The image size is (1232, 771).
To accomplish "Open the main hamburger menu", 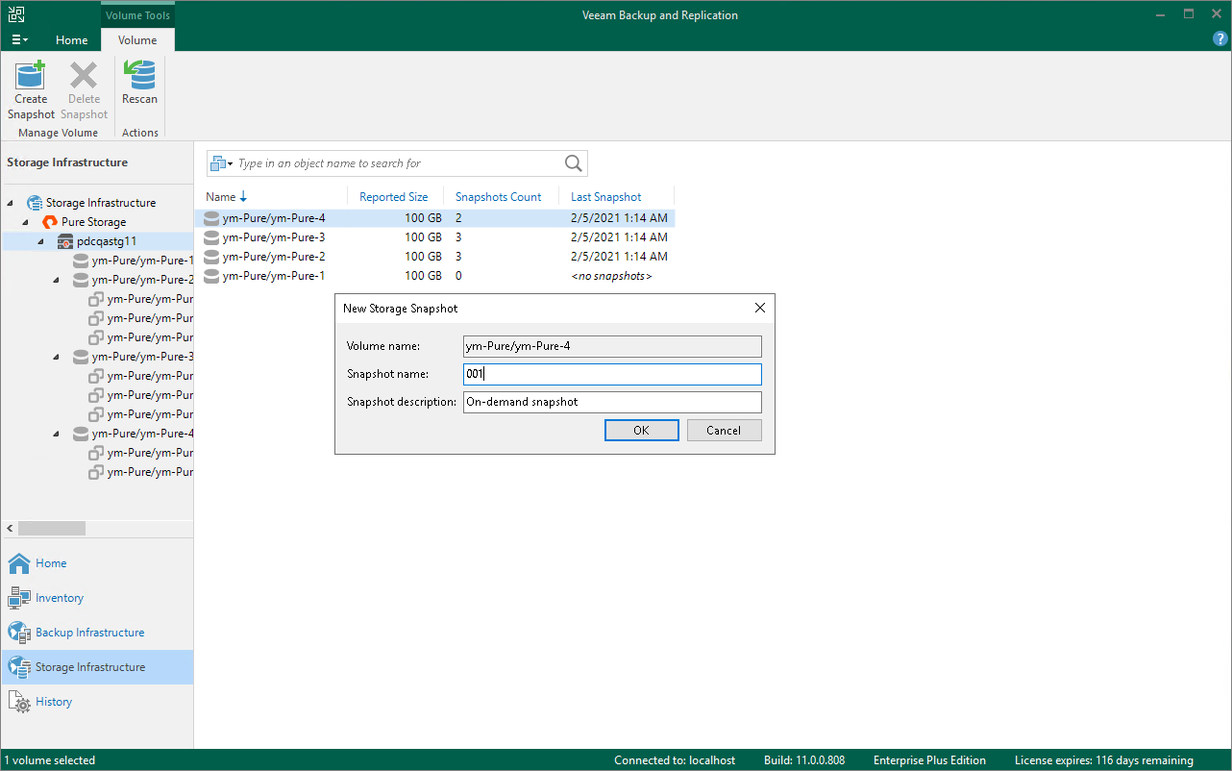I will (19, 40).
